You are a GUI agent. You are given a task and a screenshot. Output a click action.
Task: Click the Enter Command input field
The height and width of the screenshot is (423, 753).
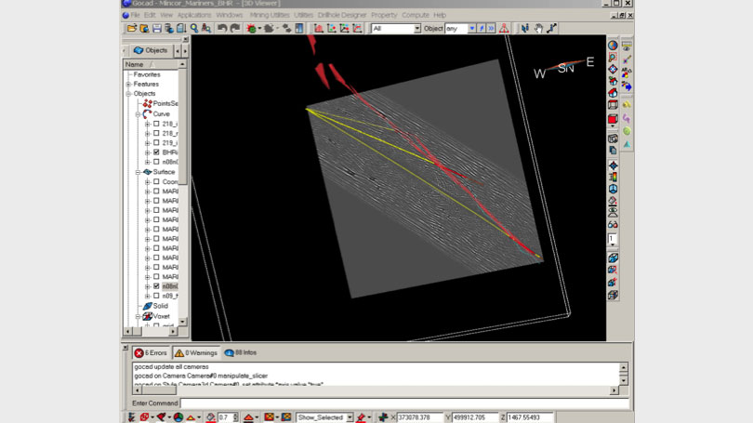tap(400, 403)
